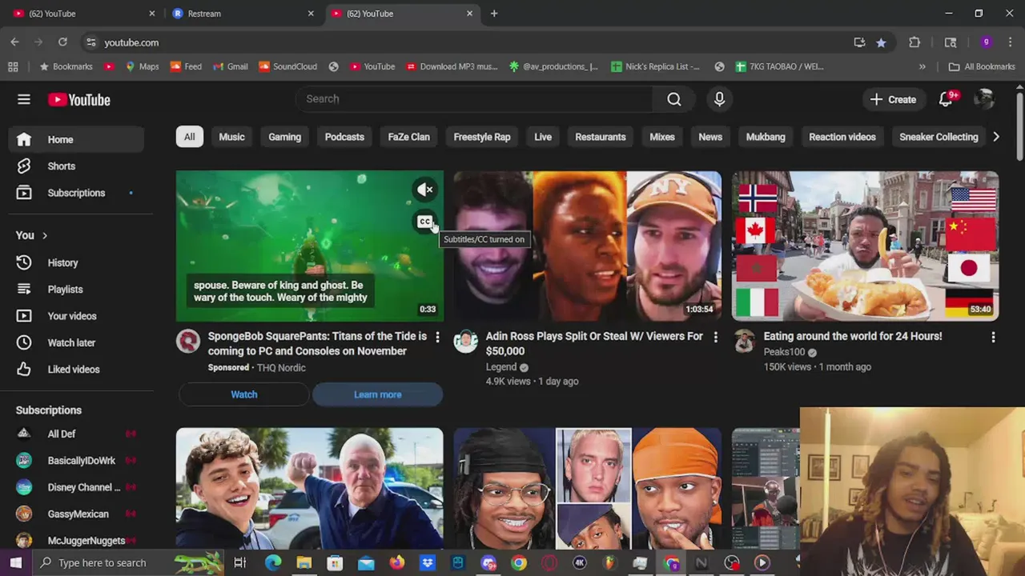1025x576 pixels.
Task: Click the search magnifier button
Action: [x=674, y=99]
